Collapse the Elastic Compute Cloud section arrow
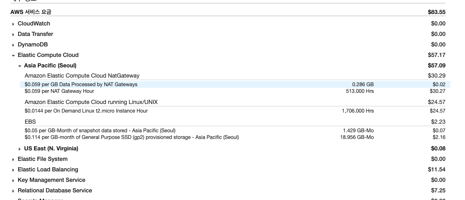The image size is (465, 200). click(13, 56)
